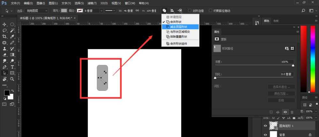Open the stroke line style dropdown

click(x=110, y=11)
